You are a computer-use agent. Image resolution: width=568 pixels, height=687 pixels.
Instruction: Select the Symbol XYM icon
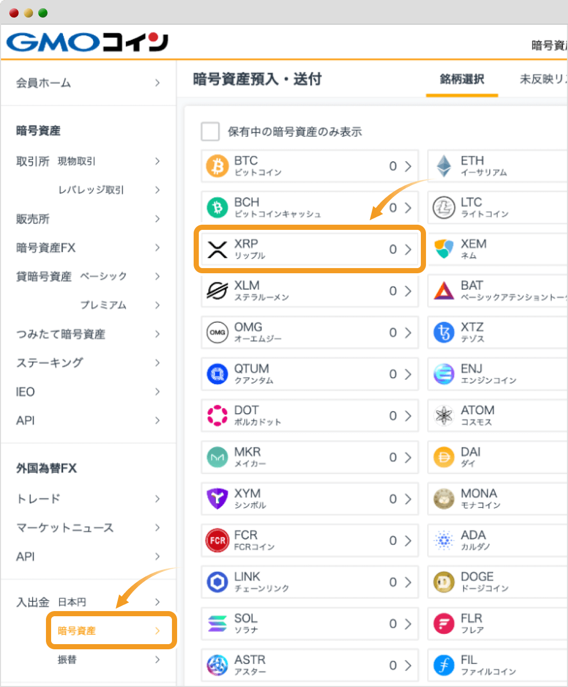click(217, 499)
